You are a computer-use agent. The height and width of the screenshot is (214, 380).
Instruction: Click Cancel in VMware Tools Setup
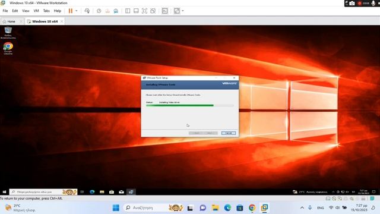228,133
